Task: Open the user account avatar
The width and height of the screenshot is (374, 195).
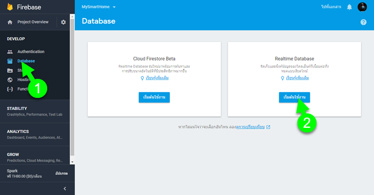Action: click(362, 7)
